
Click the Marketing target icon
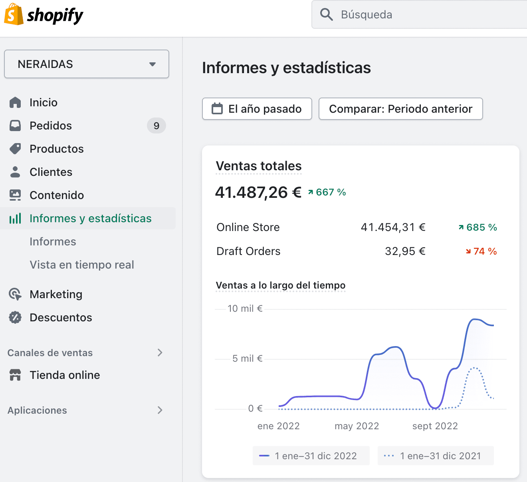coord(15,294)
